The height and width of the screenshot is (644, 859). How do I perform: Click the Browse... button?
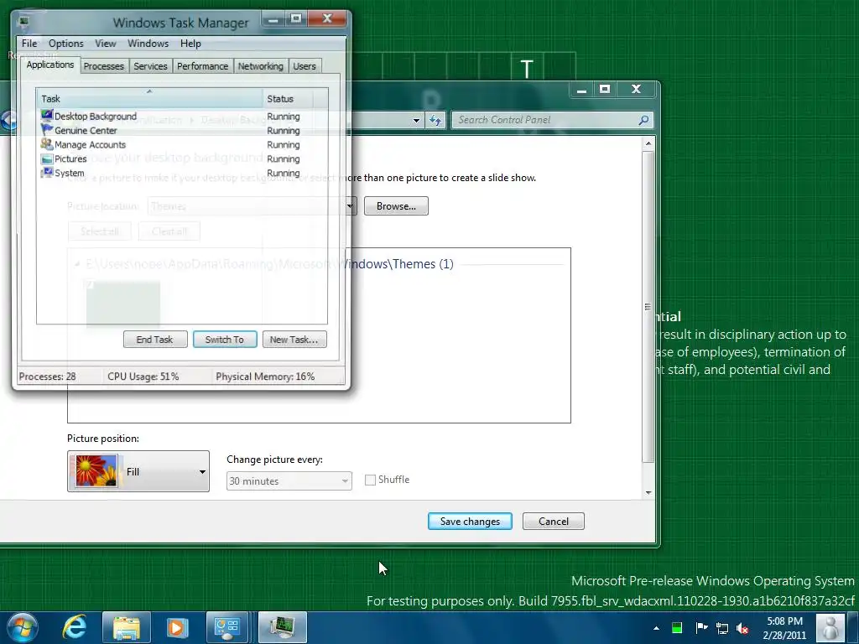396,206
